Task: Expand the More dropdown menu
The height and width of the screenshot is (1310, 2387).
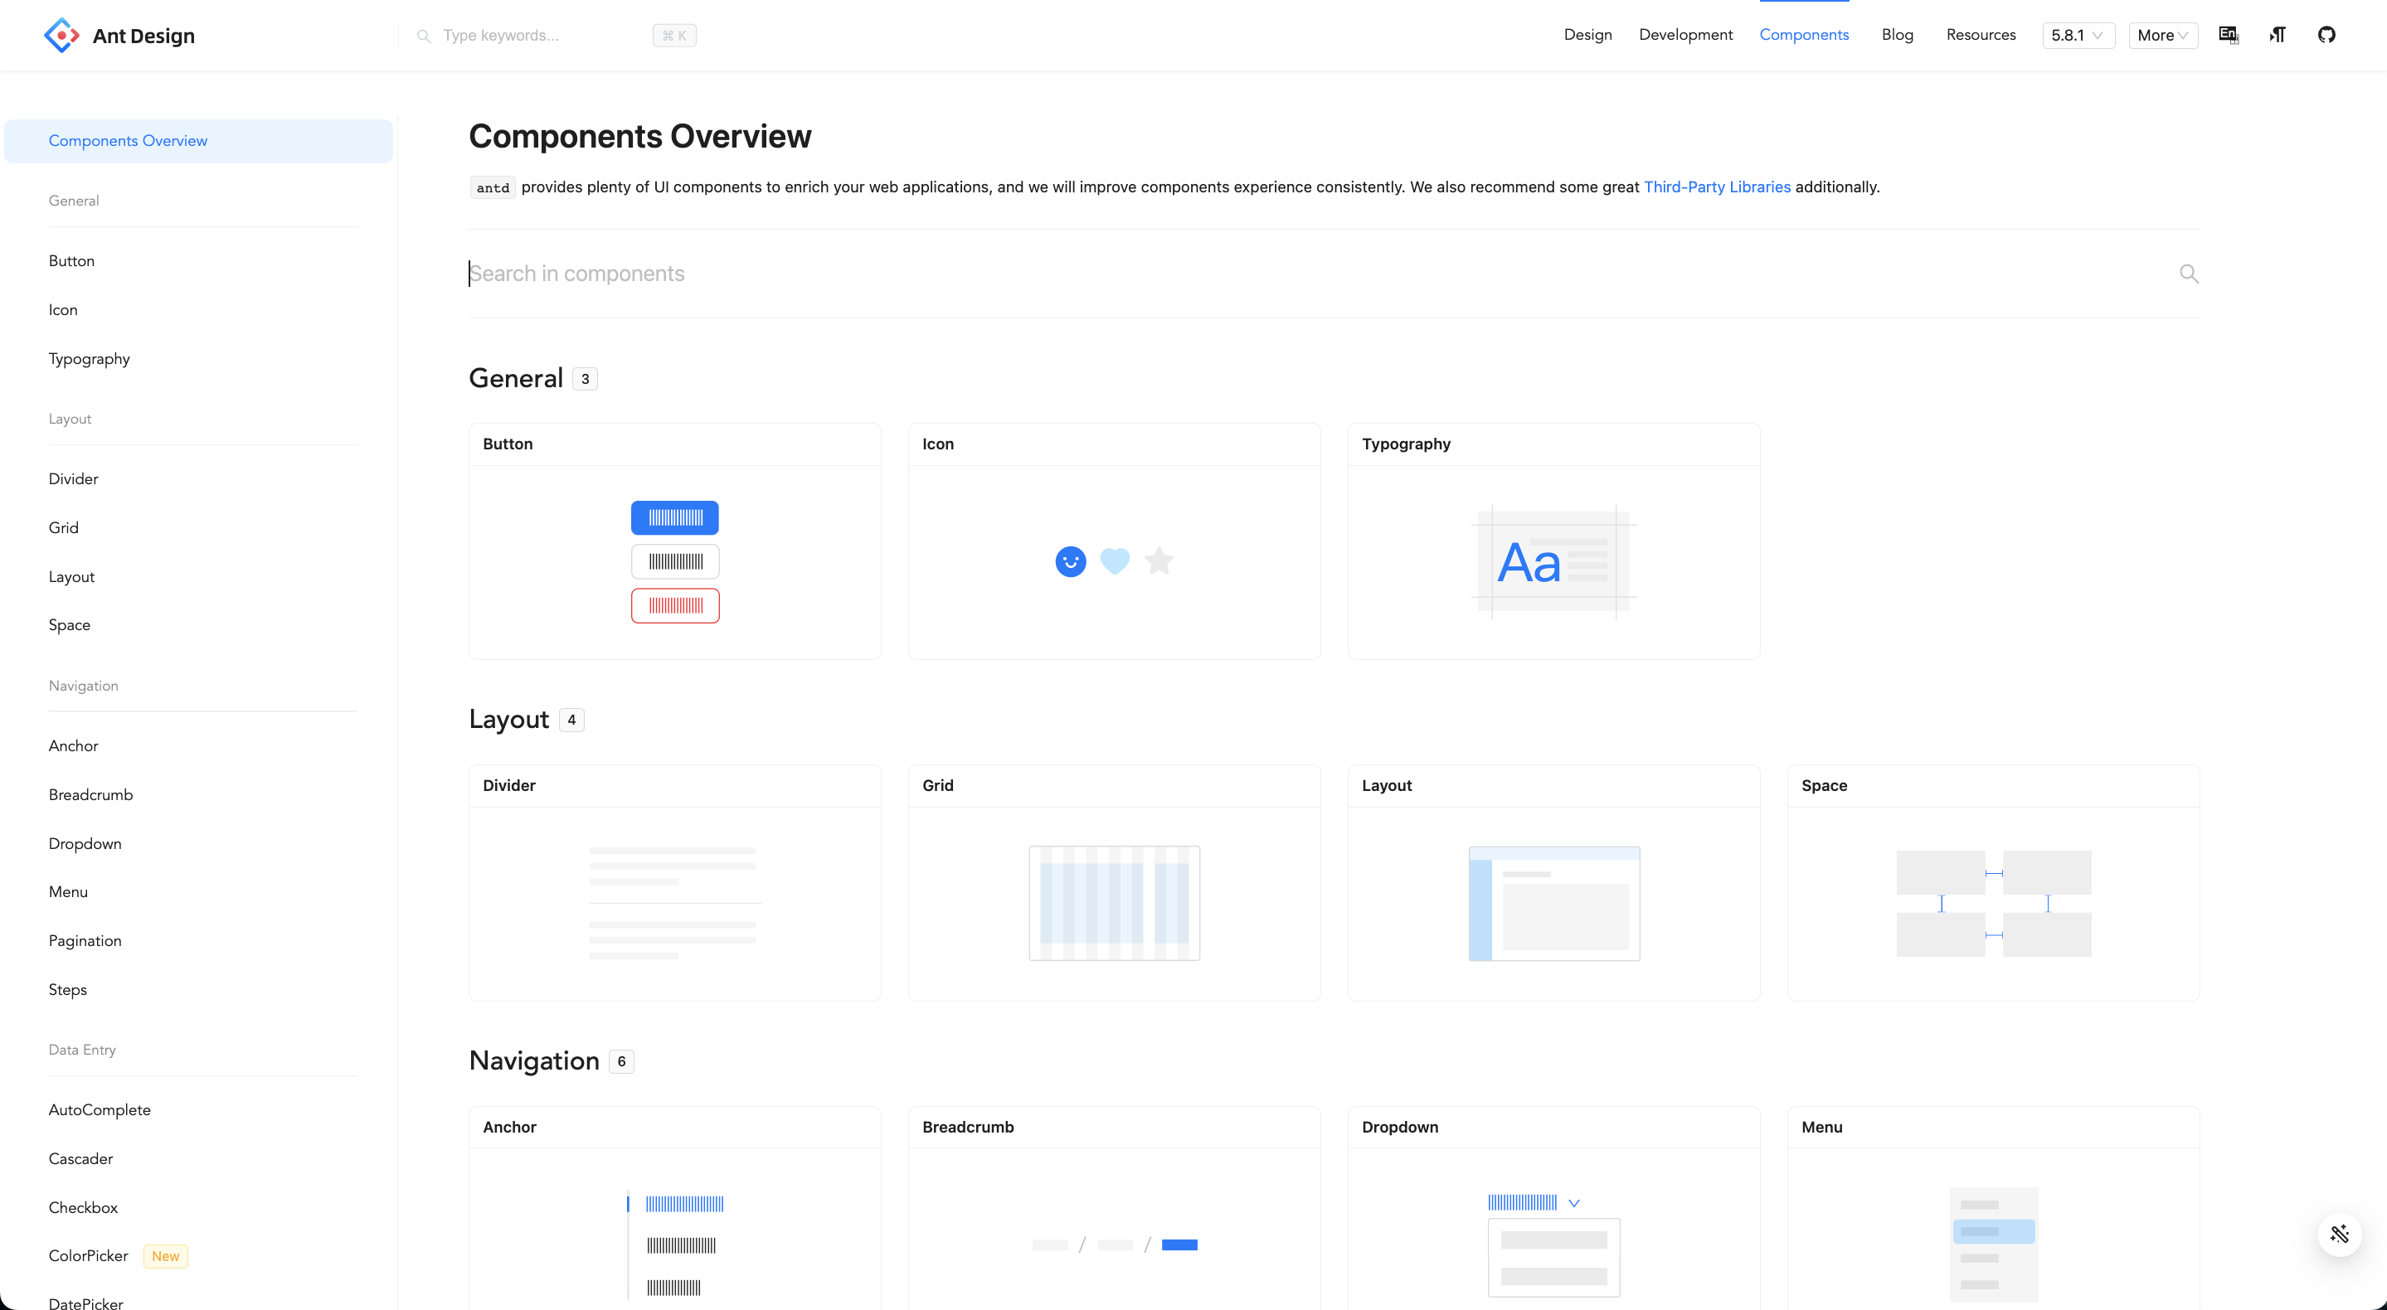Action: 2163,35
